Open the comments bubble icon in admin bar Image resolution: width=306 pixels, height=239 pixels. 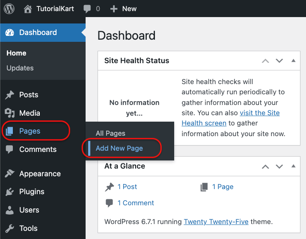[x=87, y=9]
